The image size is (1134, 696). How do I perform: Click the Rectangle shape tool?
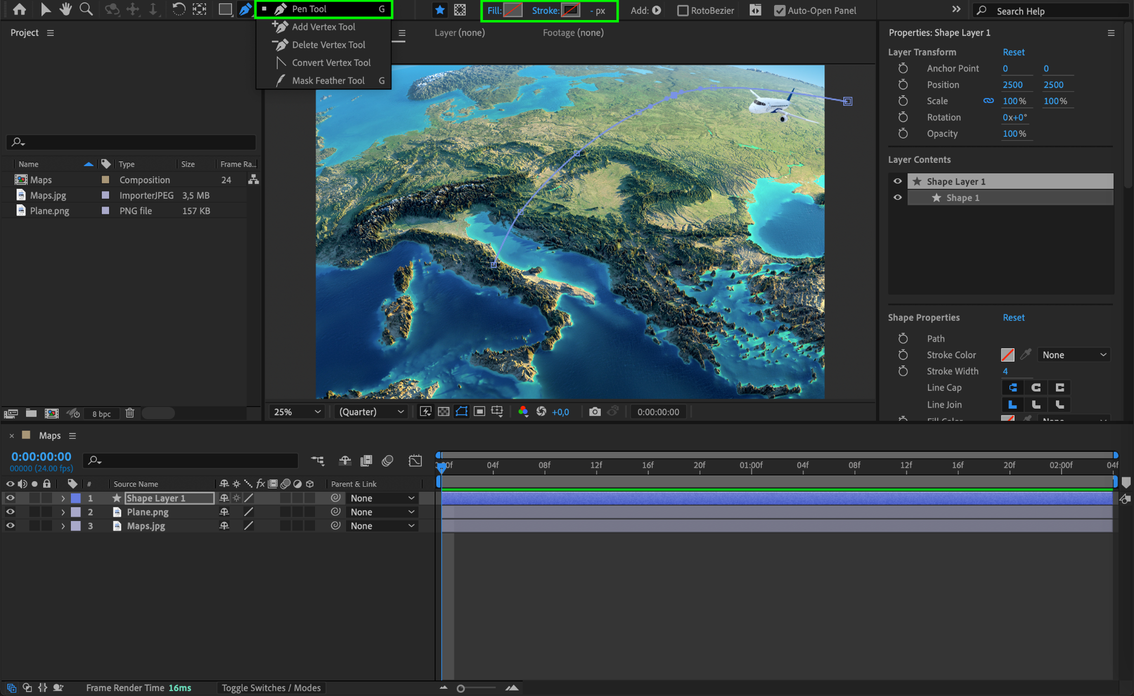225,9
